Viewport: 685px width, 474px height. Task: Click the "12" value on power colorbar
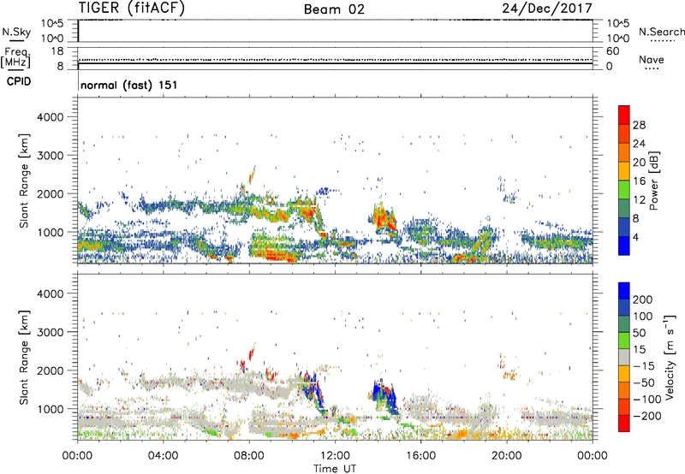(639, 200)
